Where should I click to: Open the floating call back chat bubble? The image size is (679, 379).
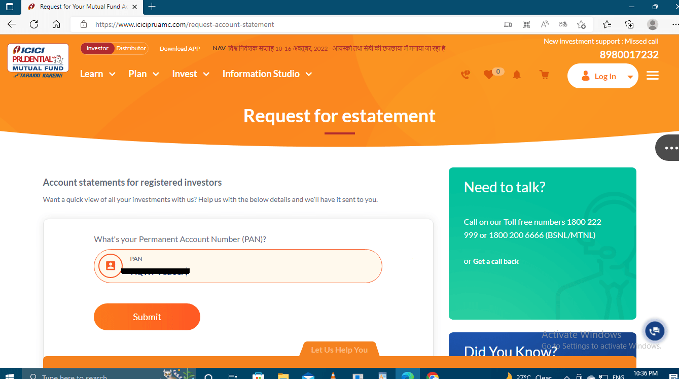654,330
